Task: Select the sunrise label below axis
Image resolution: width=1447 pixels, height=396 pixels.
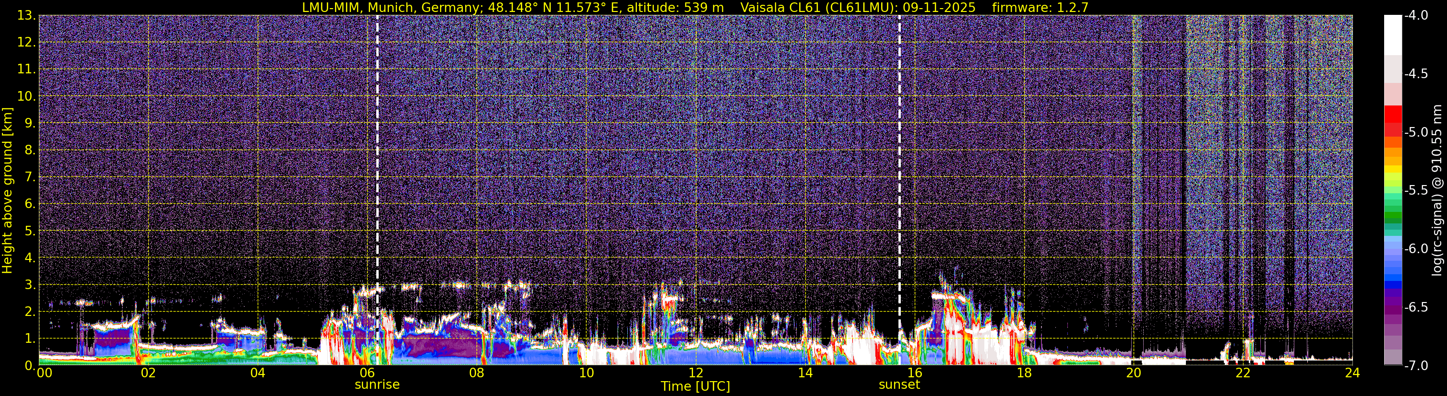Action: (x=377, y=385)
